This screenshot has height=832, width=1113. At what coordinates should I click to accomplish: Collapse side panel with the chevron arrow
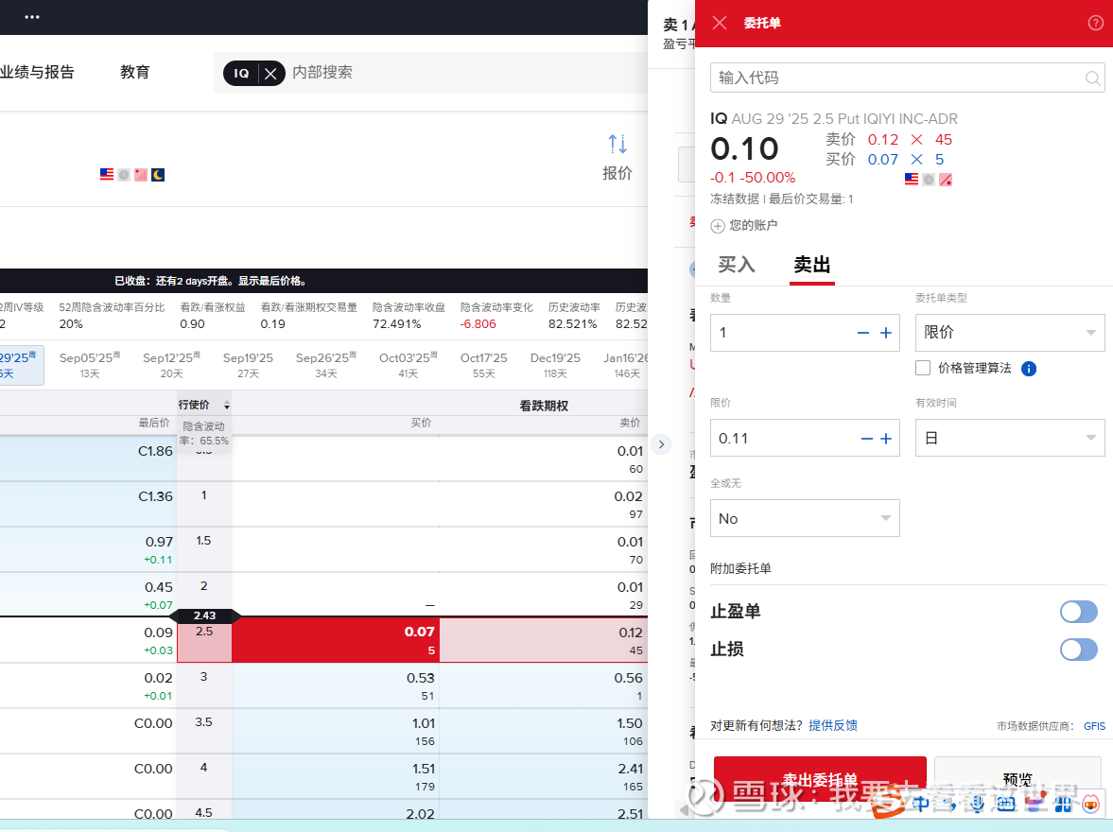[661, 445]
